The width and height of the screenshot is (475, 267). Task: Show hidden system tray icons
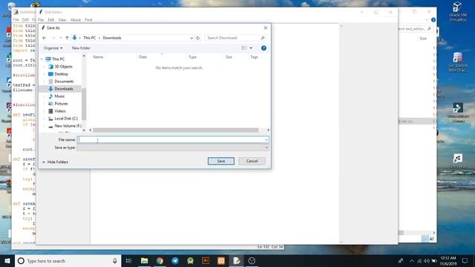tap(412, 260)
